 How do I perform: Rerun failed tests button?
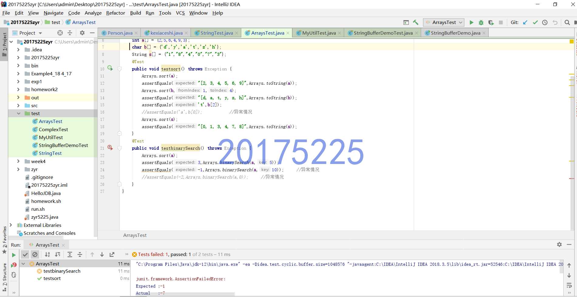[x=14, y=265]
